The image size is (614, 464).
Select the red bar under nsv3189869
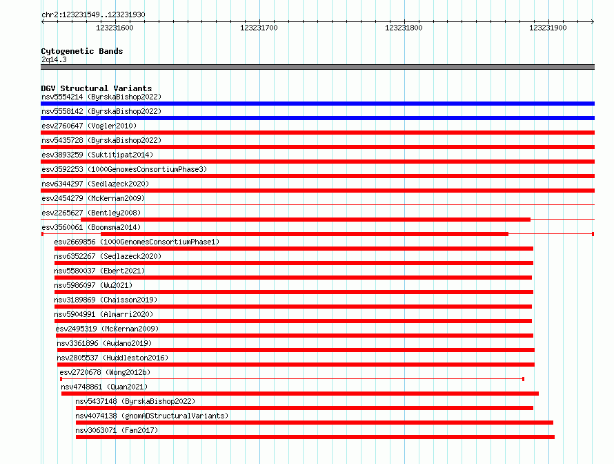[x=293, y=307]
